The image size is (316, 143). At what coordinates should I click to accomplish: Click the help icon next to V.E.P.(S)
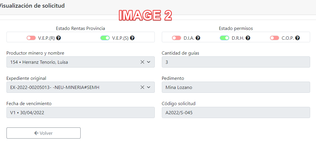[x=132, y=38]
